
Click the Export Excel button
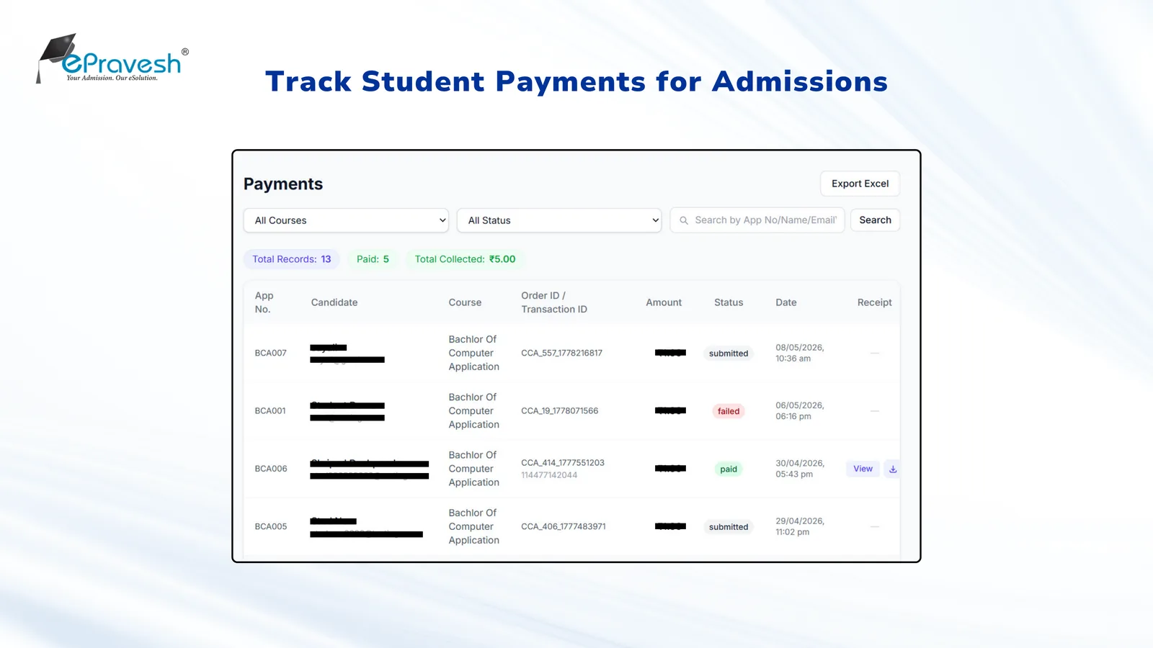860,184
